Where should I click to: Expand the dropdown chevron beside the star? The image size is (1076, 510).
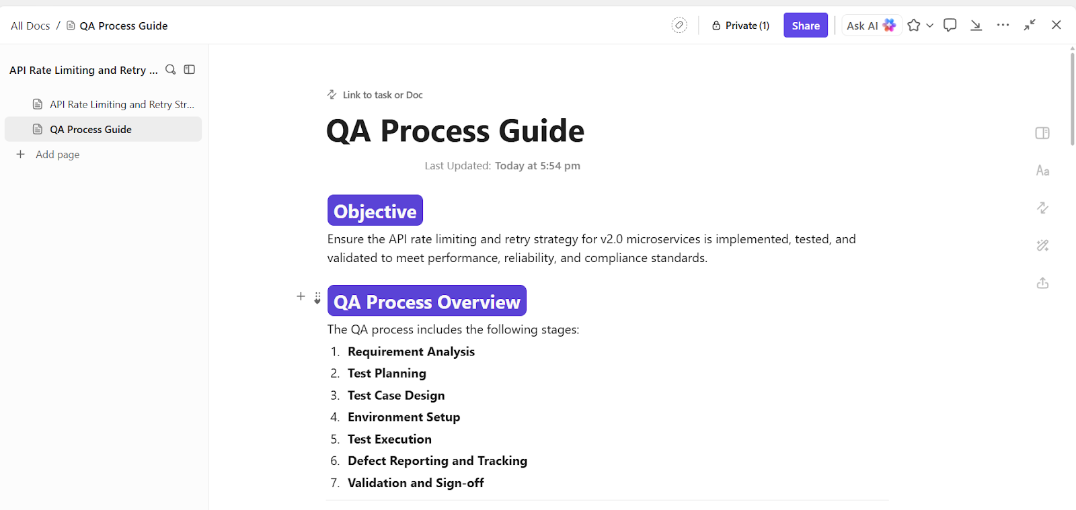pos(930,26)
